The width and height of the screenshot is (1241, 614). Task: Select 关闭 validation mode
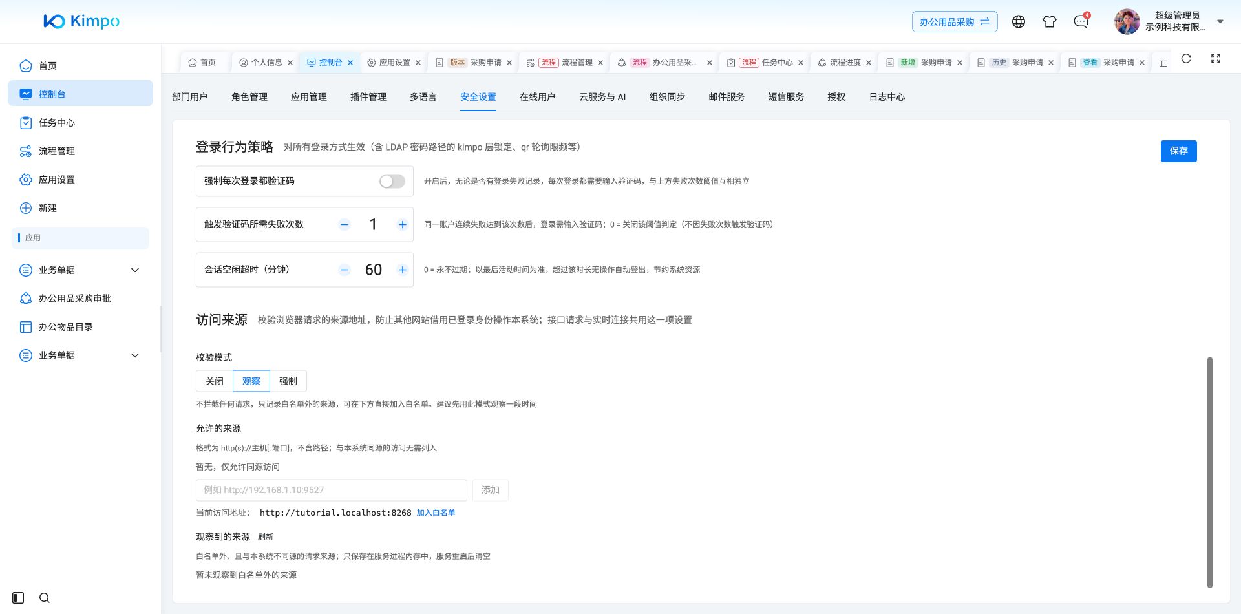point(215,381)
